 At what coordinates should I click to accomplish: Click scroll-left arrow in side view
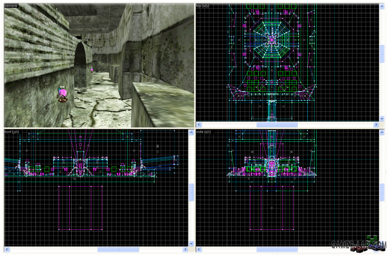pos(199,249)
